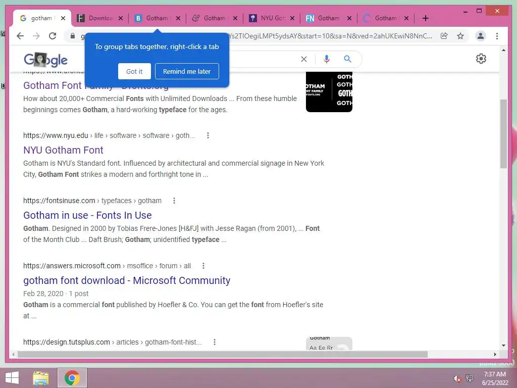Click the vertical scrollbar thumb
The height and width of the screenshot is (388, 517).
[x=503, y=133]
